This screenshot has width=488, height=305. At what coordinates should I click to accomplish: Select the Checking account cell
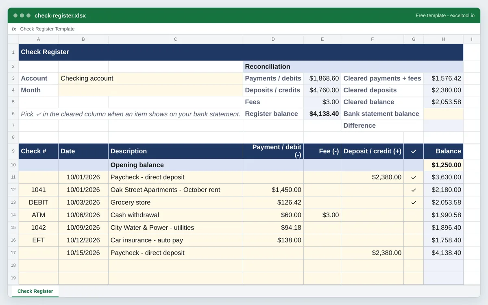[150, 78]
